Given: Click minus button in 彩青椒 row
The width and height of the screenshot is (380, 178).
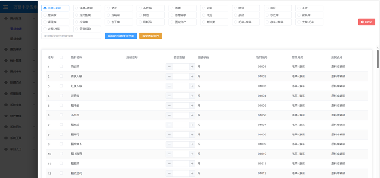Looking at the screenshot, I should click(x=169, y=96).
